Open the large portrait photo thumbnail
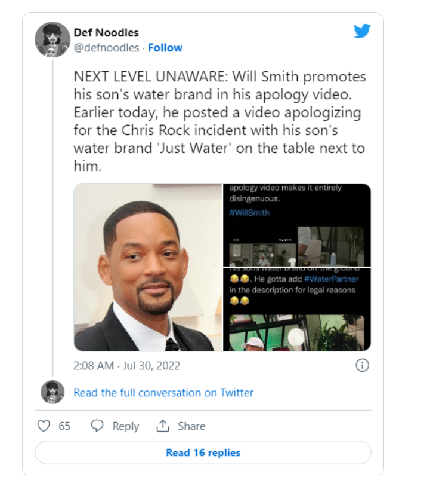430x477 pixels. (x=148, y=267)
